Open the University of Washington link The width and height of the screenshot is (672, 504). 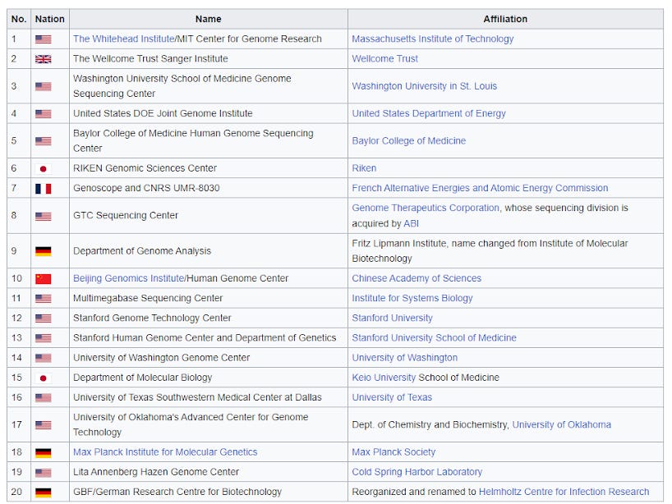pyautogui.click(x=404, y=358)
